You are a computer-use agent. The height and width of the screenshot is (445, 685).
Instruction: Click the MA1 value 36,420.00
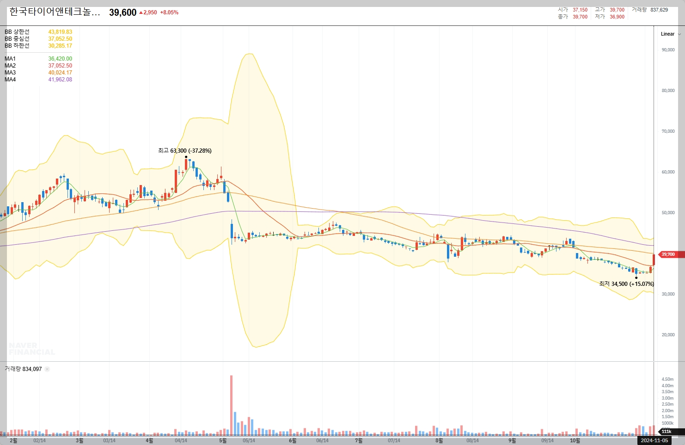60,59
